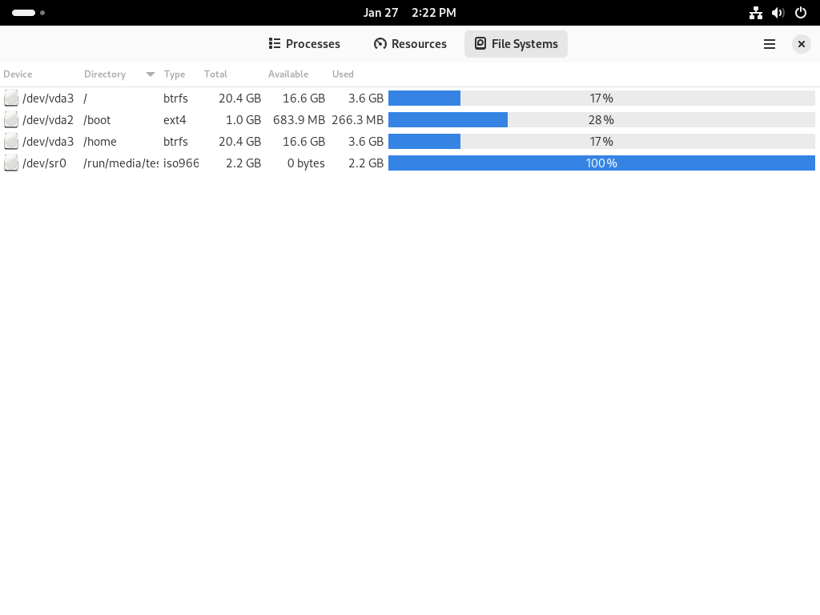820x615 pixels.
Task: Toggle Directory column sort arrow
Action: (150, 74)
